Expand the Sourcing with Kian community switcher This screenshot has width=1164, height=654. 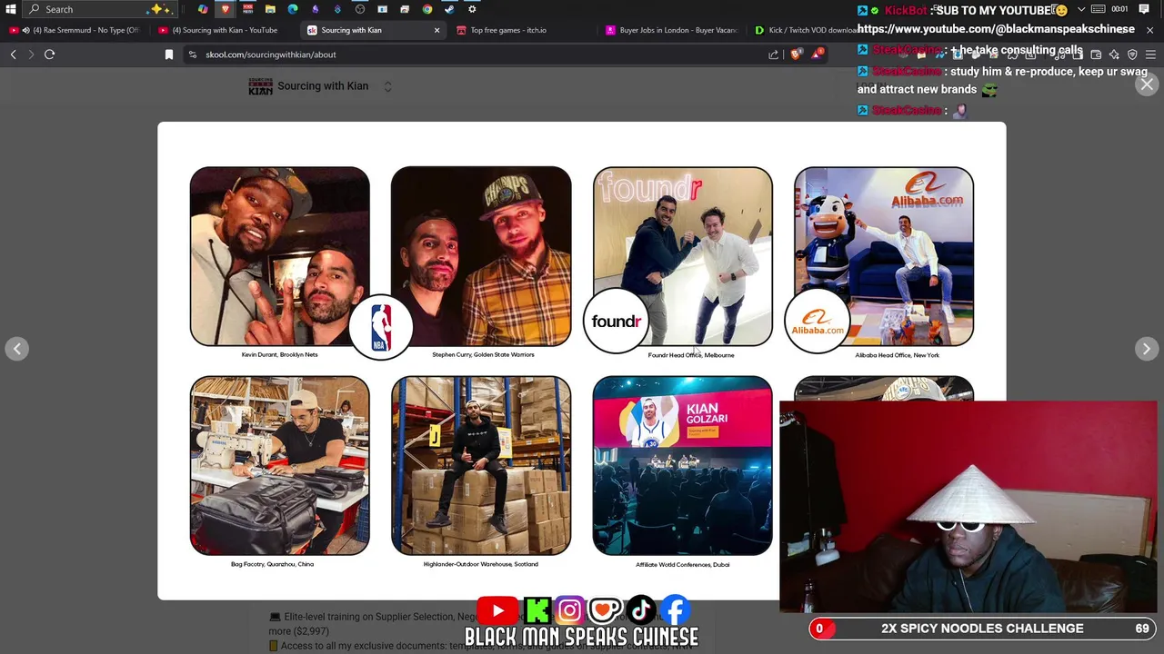387,86
